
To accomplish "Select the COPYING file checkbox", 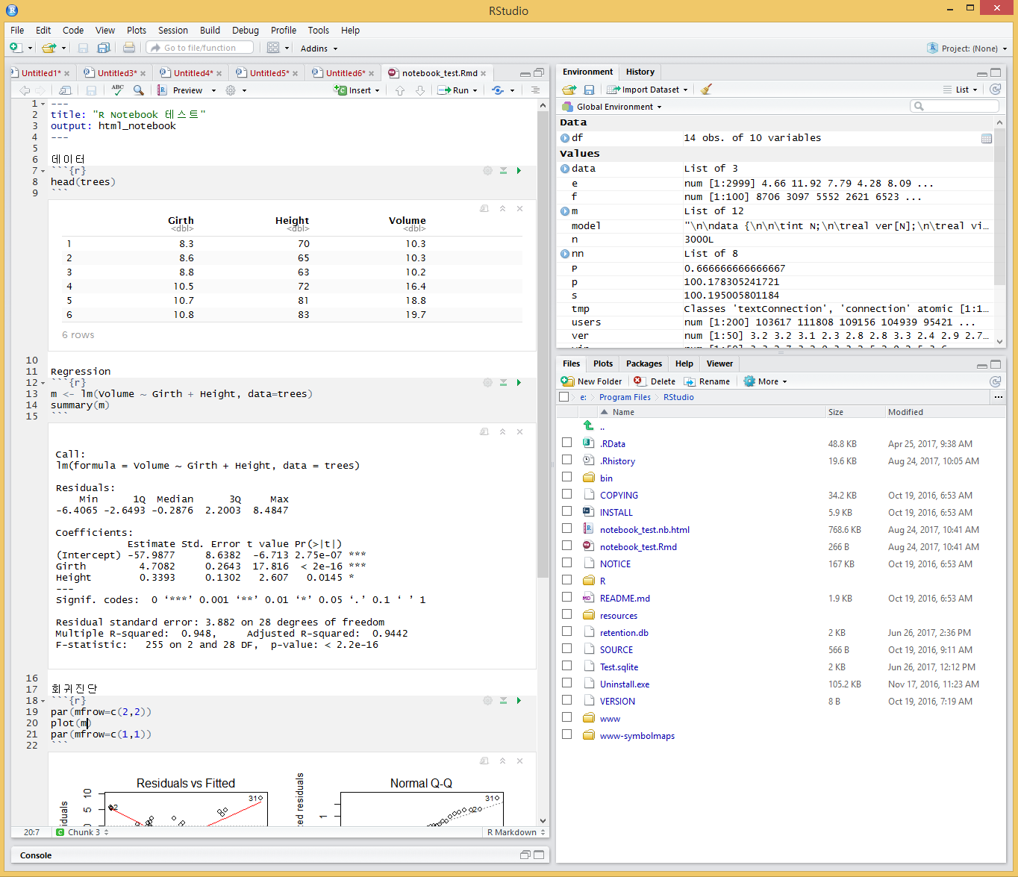I will coord(567,494).
